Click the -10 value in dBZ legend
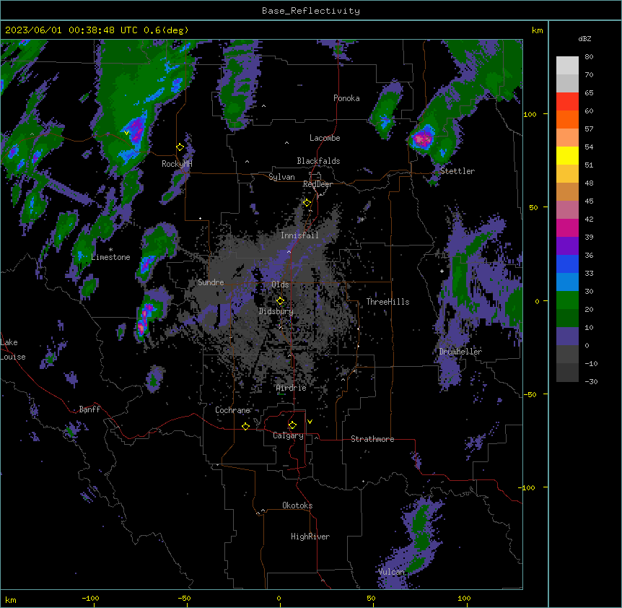This screenshot has height=608, width=622. (591, 363)
